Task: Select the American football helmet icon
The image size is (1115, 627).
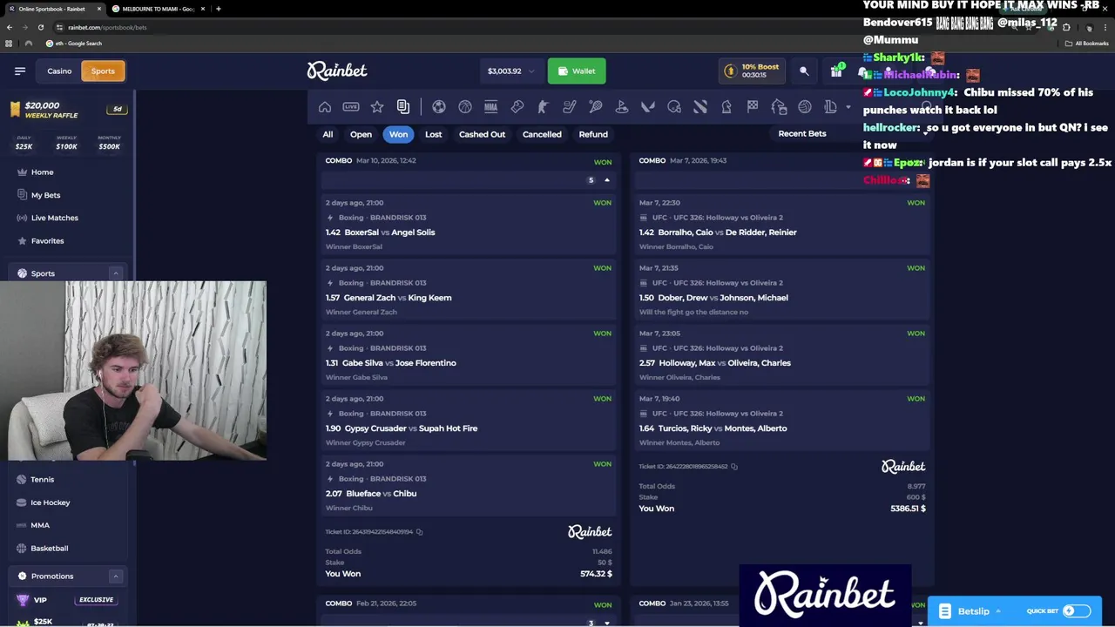Action: (x=674, y=107)
